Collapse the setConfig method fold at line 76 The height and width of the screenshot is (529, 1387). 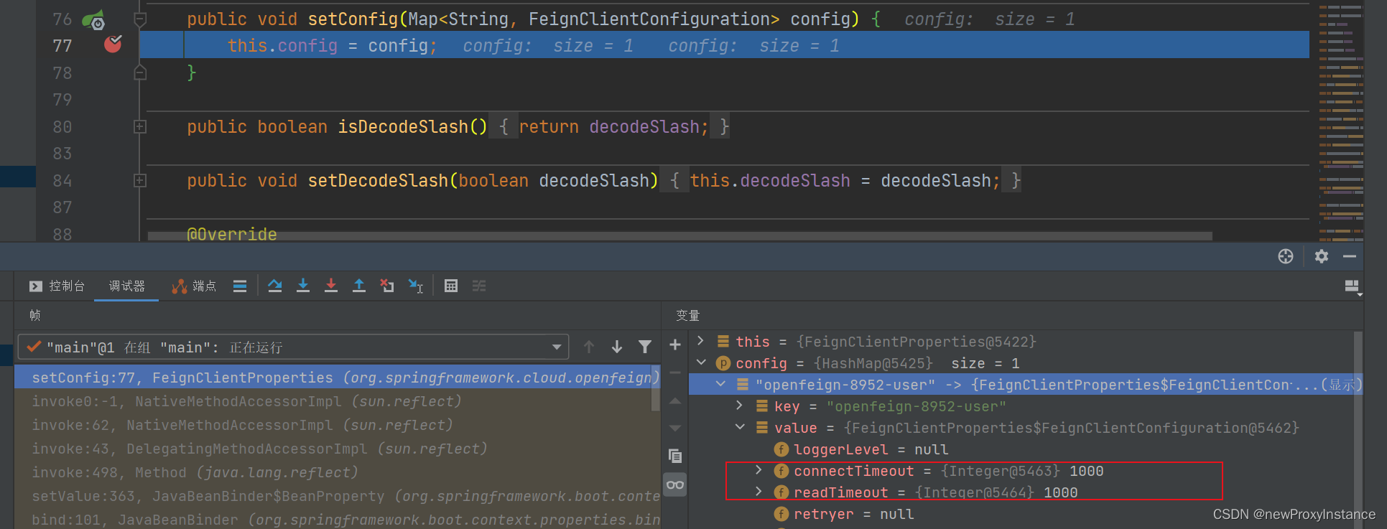click(x=140, y=19)
